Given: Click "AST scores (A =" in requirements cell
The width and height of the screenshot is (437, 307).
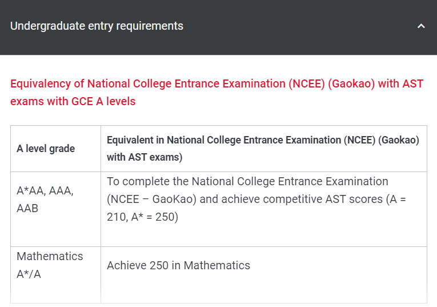Looking at the screenshot, I should click(x=365, y=200).
